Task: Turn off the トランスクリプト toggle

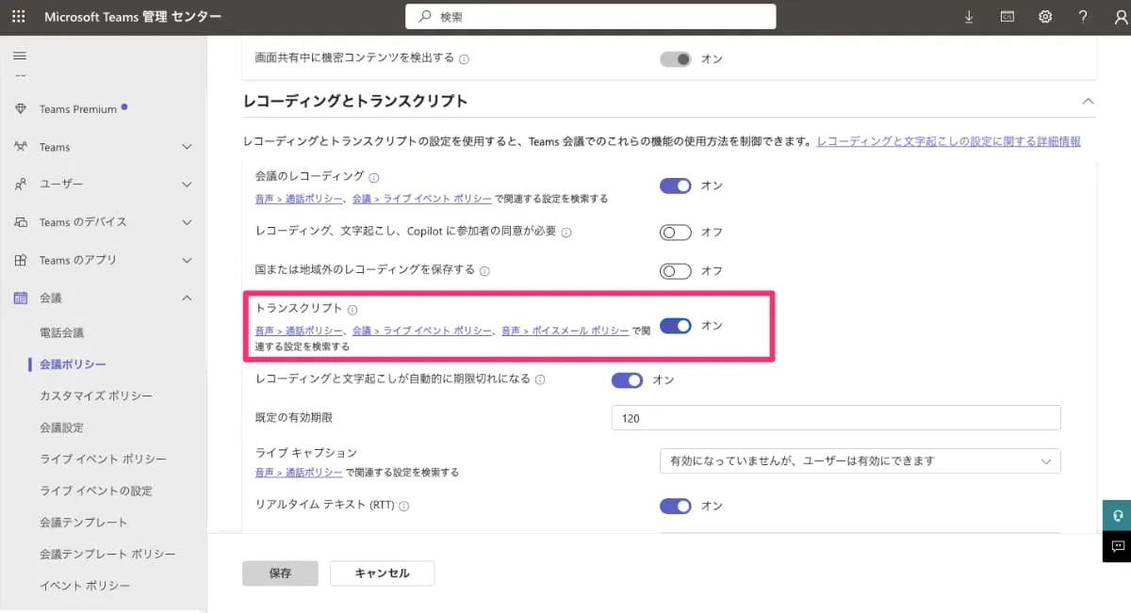Action: pos(676,325)
